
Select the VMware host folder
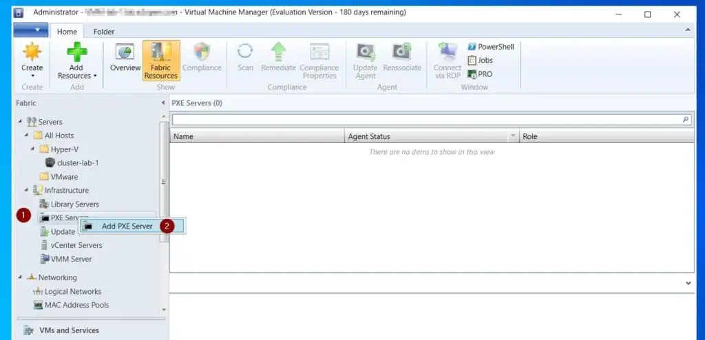coord(59,177)
